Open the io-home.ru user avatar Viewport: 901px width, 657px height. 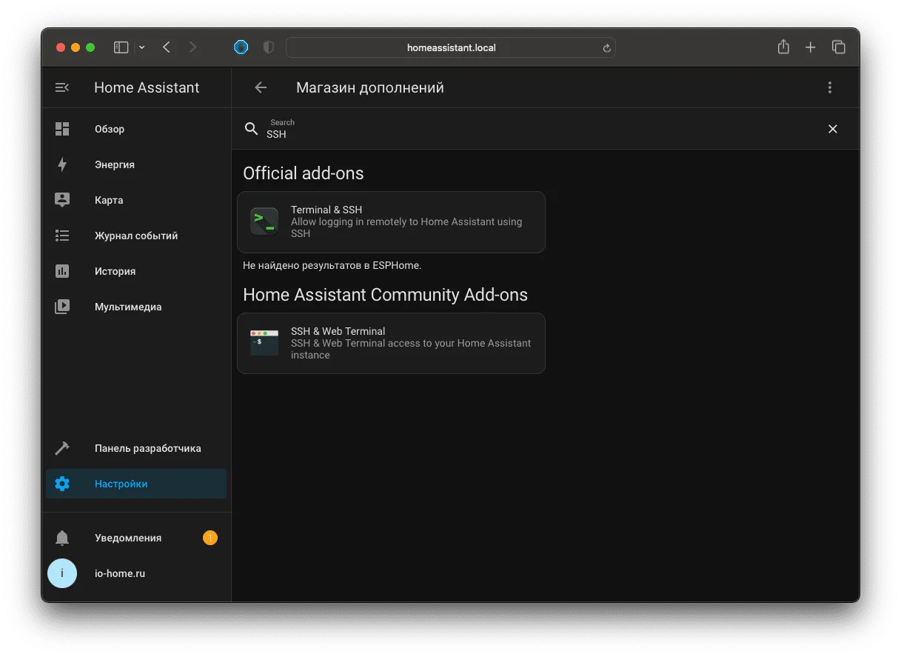(x=62, y=573)
